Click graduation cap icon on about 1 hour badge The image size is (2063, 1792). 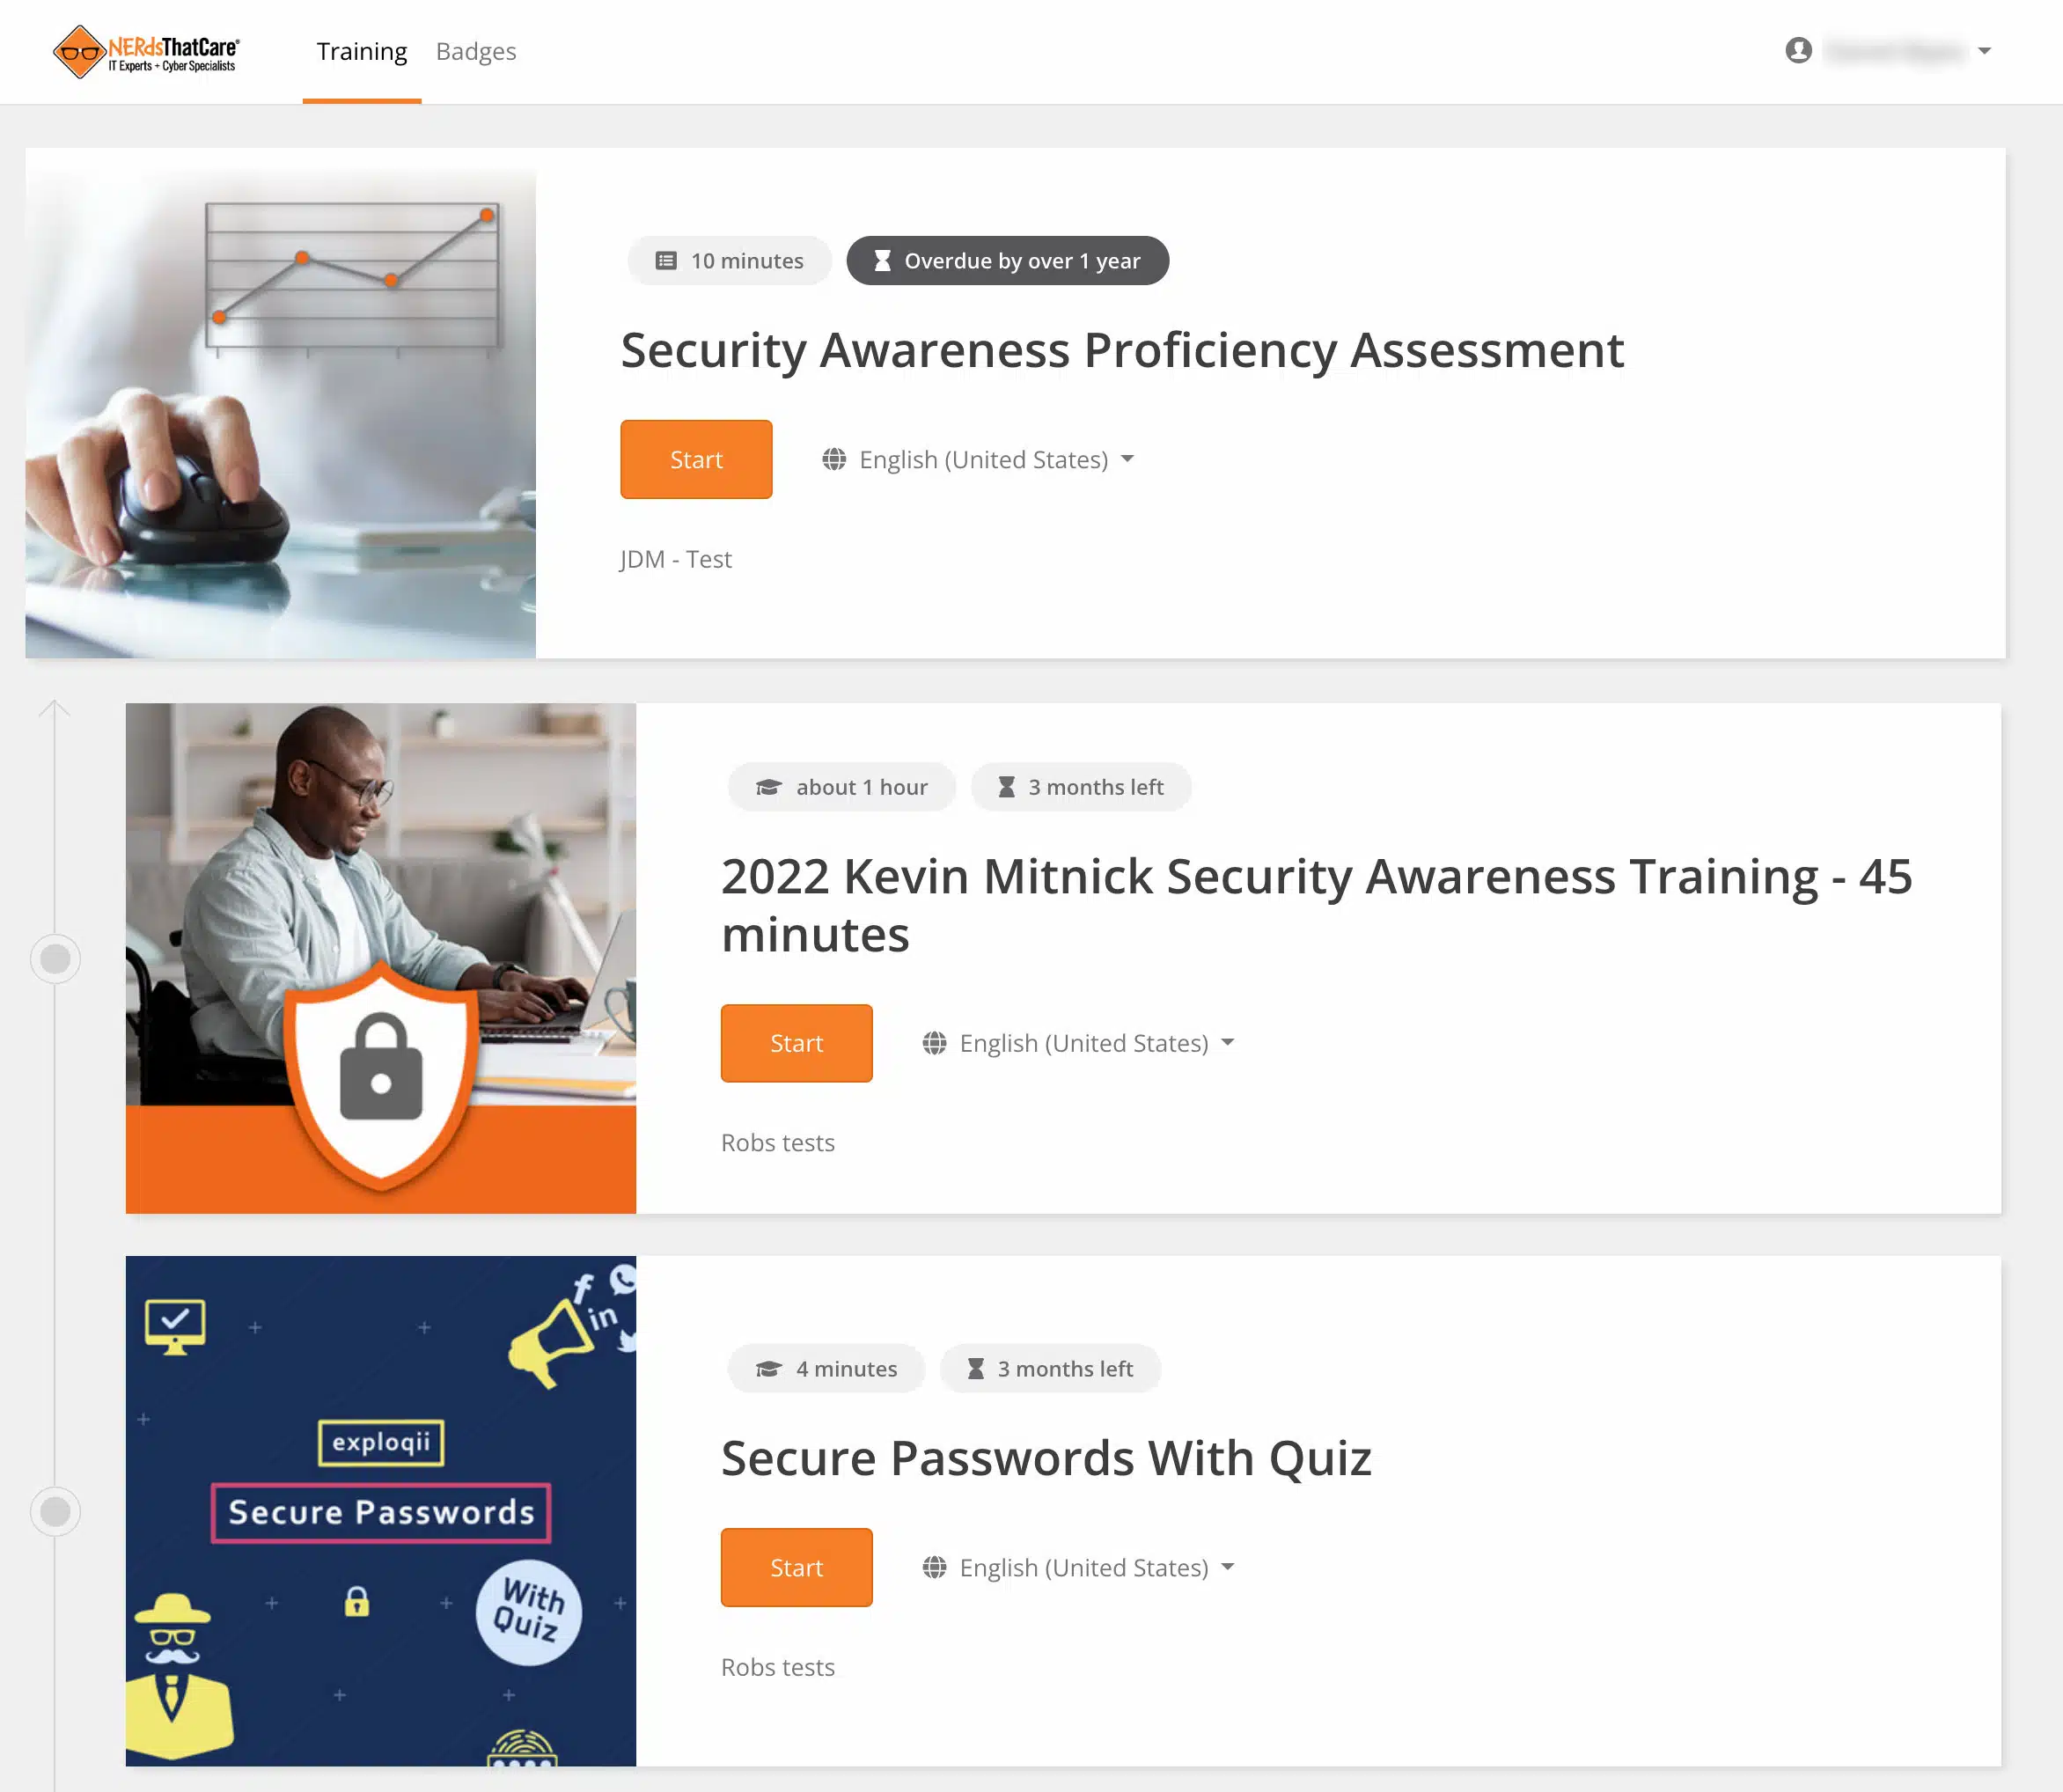pos(768,787)
